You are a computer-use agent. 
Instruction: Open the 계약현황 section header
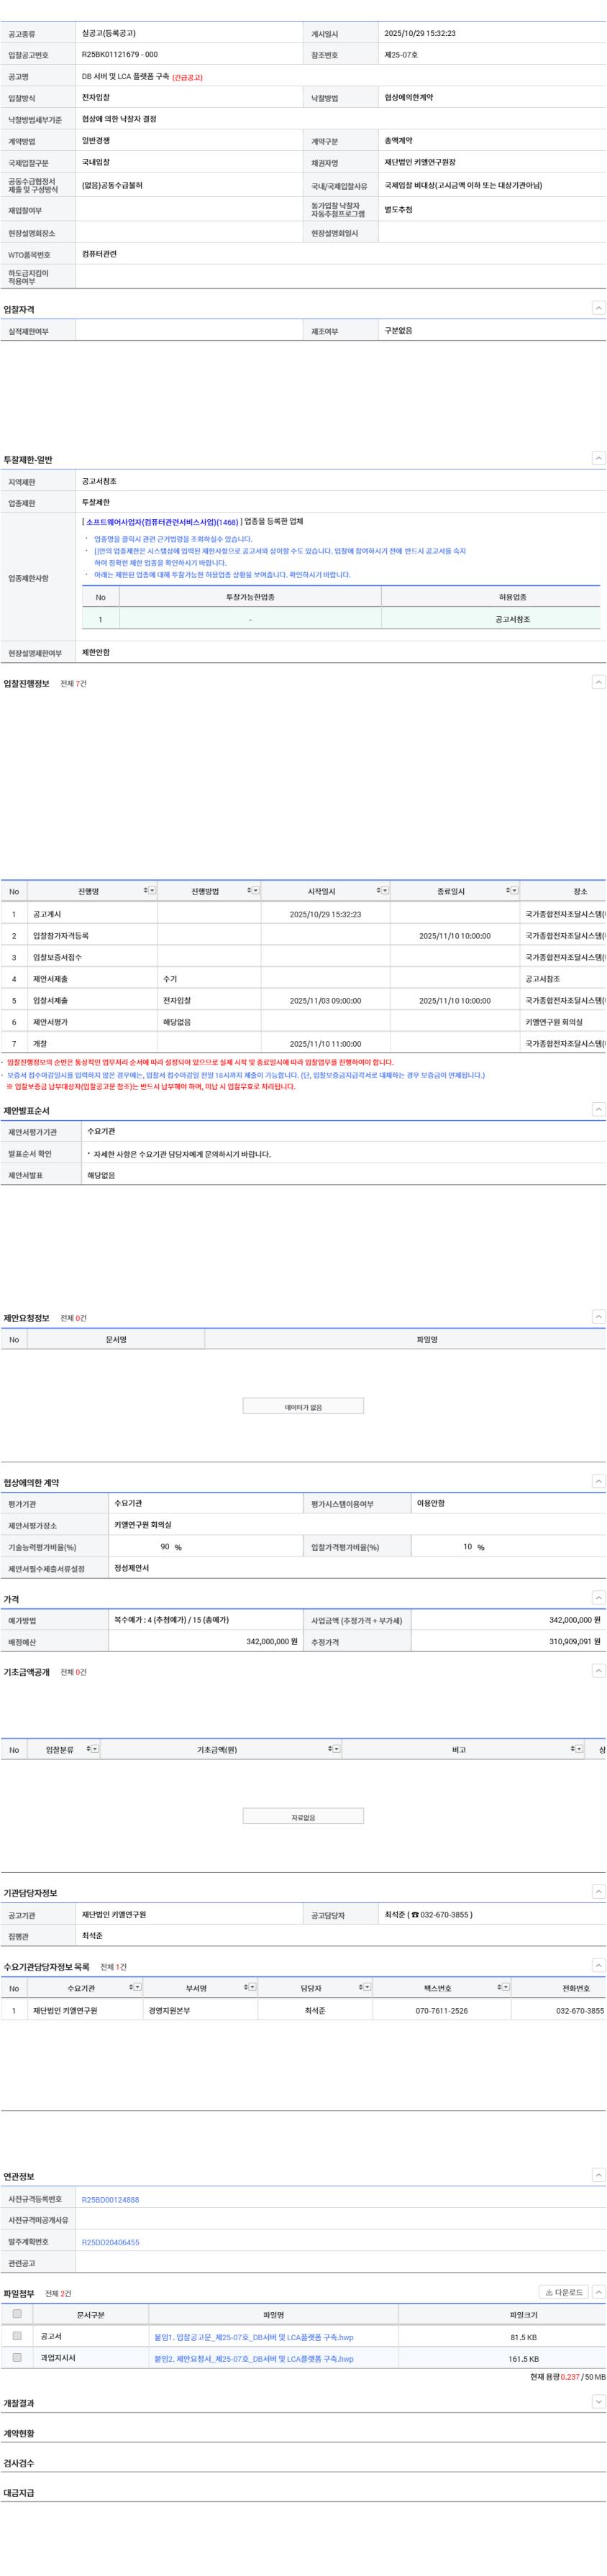(19, 2433)
